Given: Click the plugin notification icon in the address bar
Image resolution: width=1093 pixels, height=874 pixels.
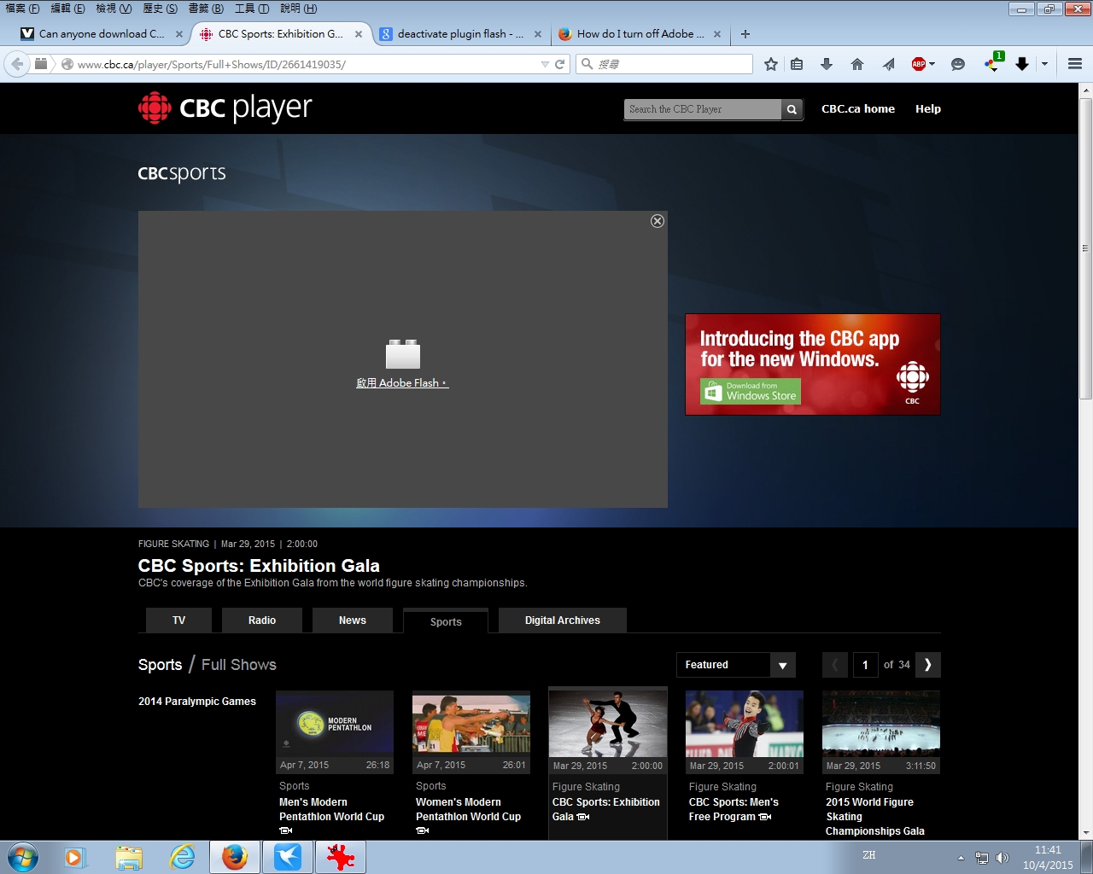Looking at the screenshot, I should point(40,64).
